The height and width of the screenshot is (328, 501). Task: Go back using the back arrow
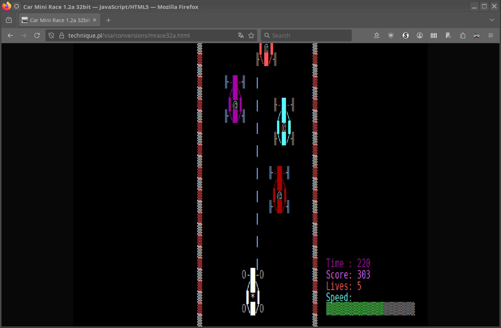[10, 35]
